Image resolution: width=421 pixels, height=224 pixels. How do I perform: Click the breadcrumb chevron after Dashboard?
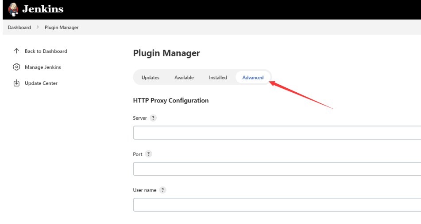[x=38, y=27]
